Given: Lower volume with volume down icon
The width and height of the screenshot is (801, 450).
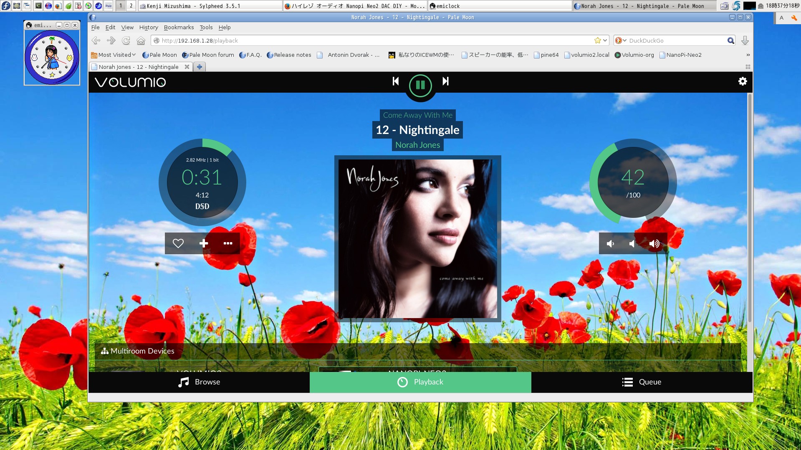Looking at the screenshot, I should click(610, 244).
